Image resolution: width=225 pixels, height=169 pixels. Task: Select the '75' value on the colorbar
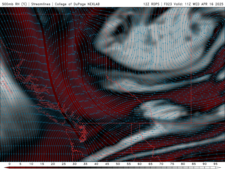[x=172, y=164]
